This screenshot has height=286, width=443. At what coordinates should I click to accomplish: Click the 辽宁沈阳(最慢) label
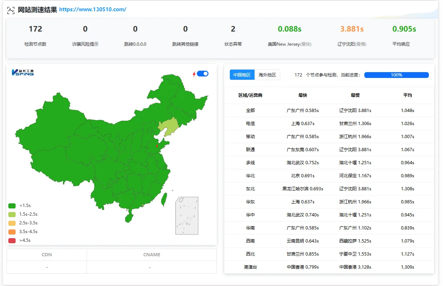tap(352, 44)
